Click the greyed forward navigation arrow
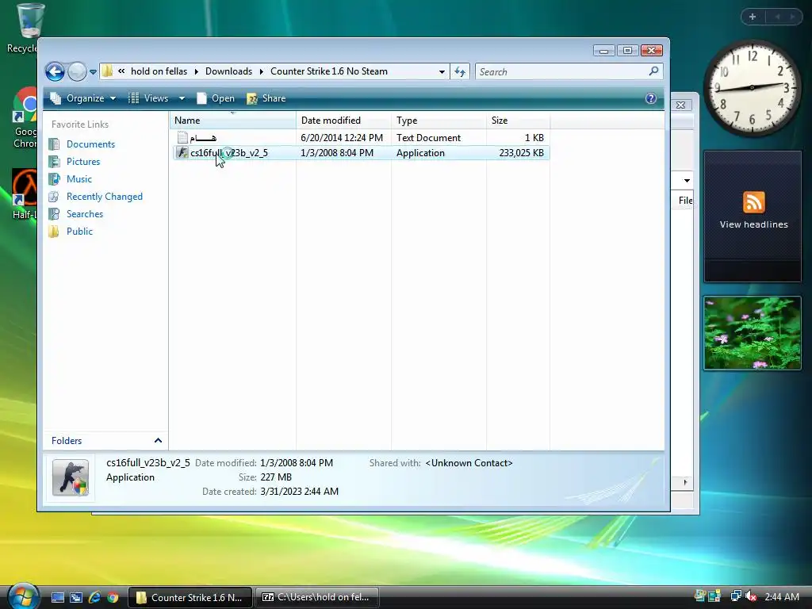 (x=77, y=71)
